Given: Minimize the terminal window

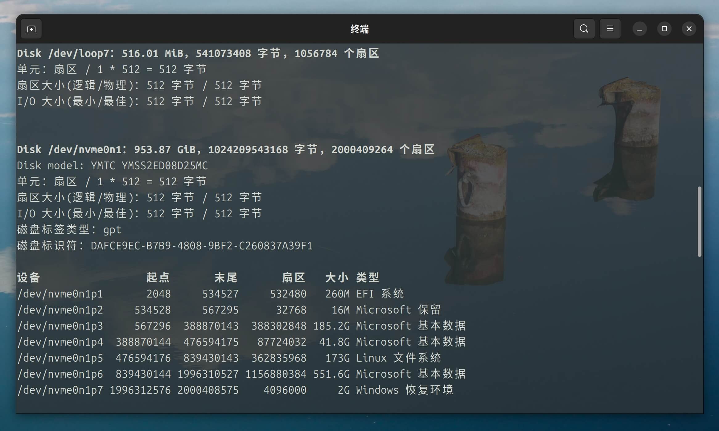Looking at the screenshot, I should [x=639, y=29].
